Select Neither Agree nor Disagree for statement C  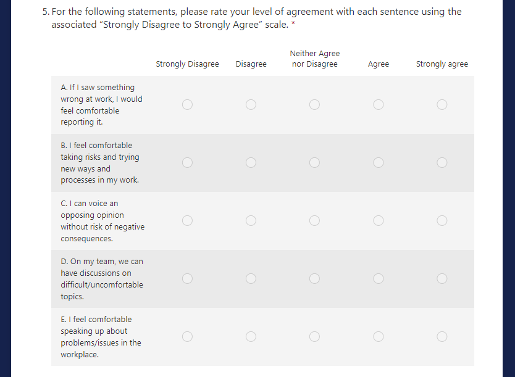[314, 221]
